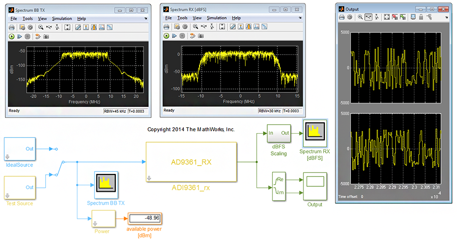Image resolution: width=457 pixels, height=241 pixels.
Task: Click RBW=45 kHz status text
Action: (115, 111)
